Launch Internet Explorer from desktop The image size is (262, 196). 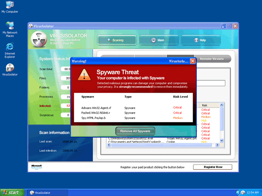pos(9,47)
